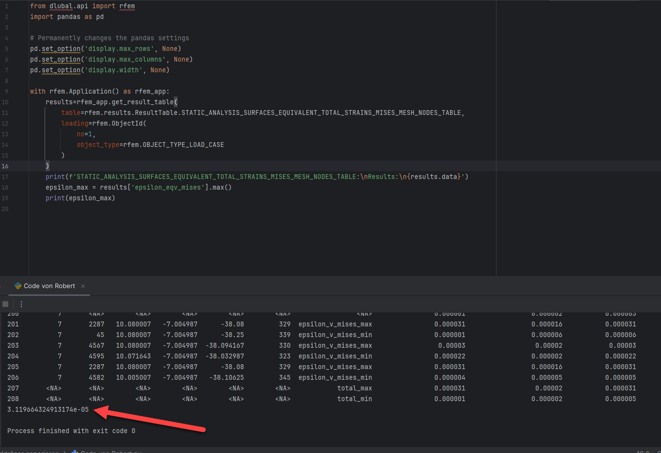
Task: Click the 'Process finished with exit code 0' message
Action: [x=71, y=431]
